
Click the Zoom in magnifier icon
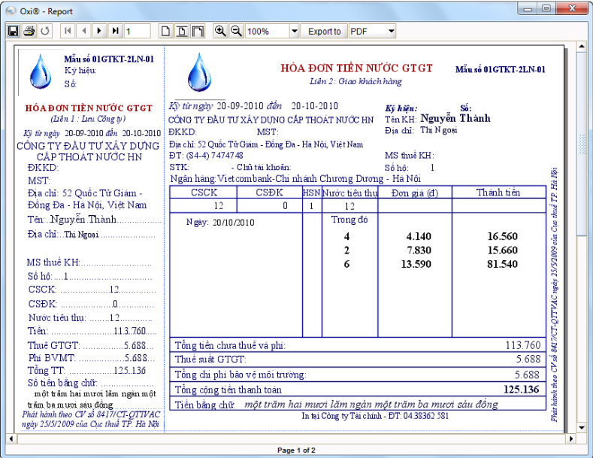[x=220, y=31]
